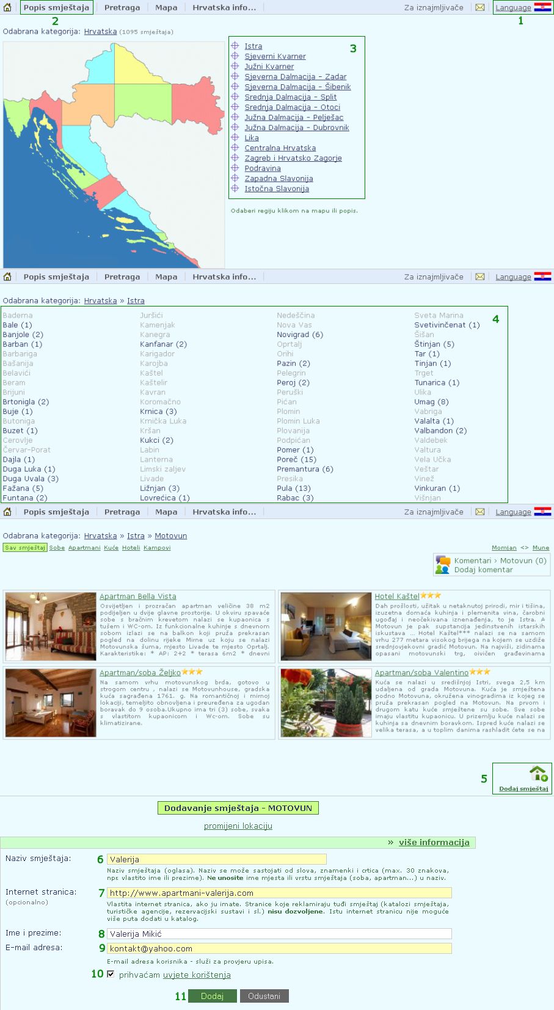The height and width of the screenshot is (1010, 554).
Task: Click the crosshair icon next to Lika
Action: 235,137
